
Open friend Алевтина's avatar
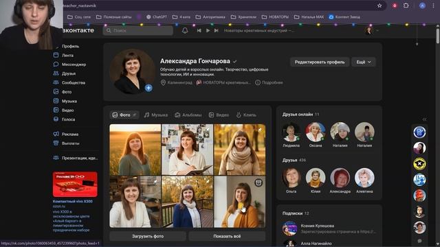pyautogui.click(x=364, y=178)
